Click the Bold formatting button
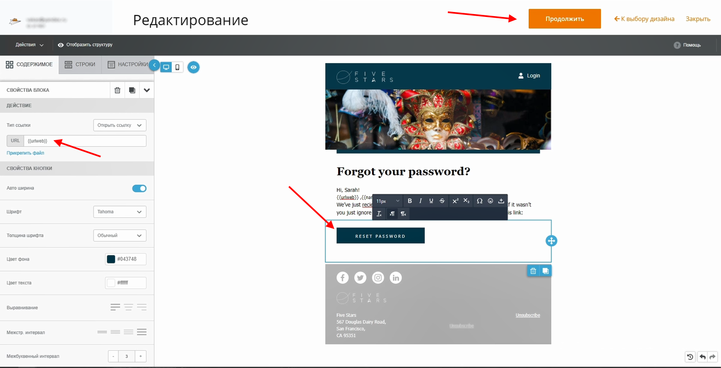 coord(410,201)
